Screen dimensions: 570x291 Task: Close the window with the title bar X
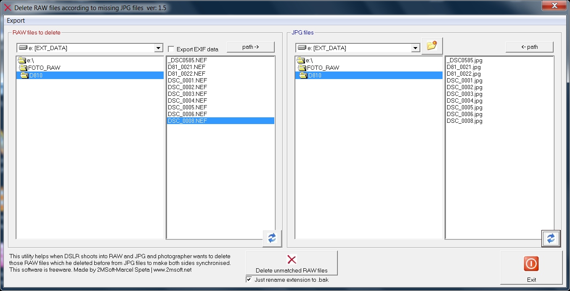click(x=554, y=5)
